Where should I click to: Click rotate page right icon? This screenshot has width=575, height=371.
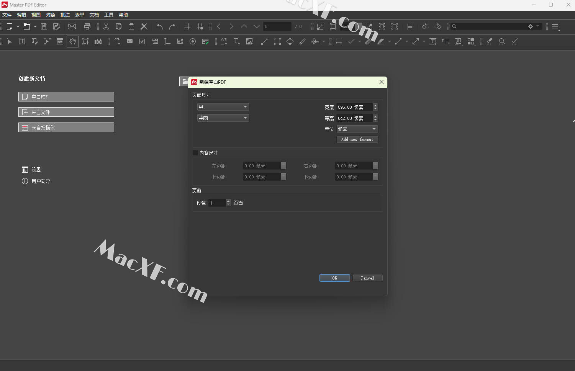coord(438,26)
